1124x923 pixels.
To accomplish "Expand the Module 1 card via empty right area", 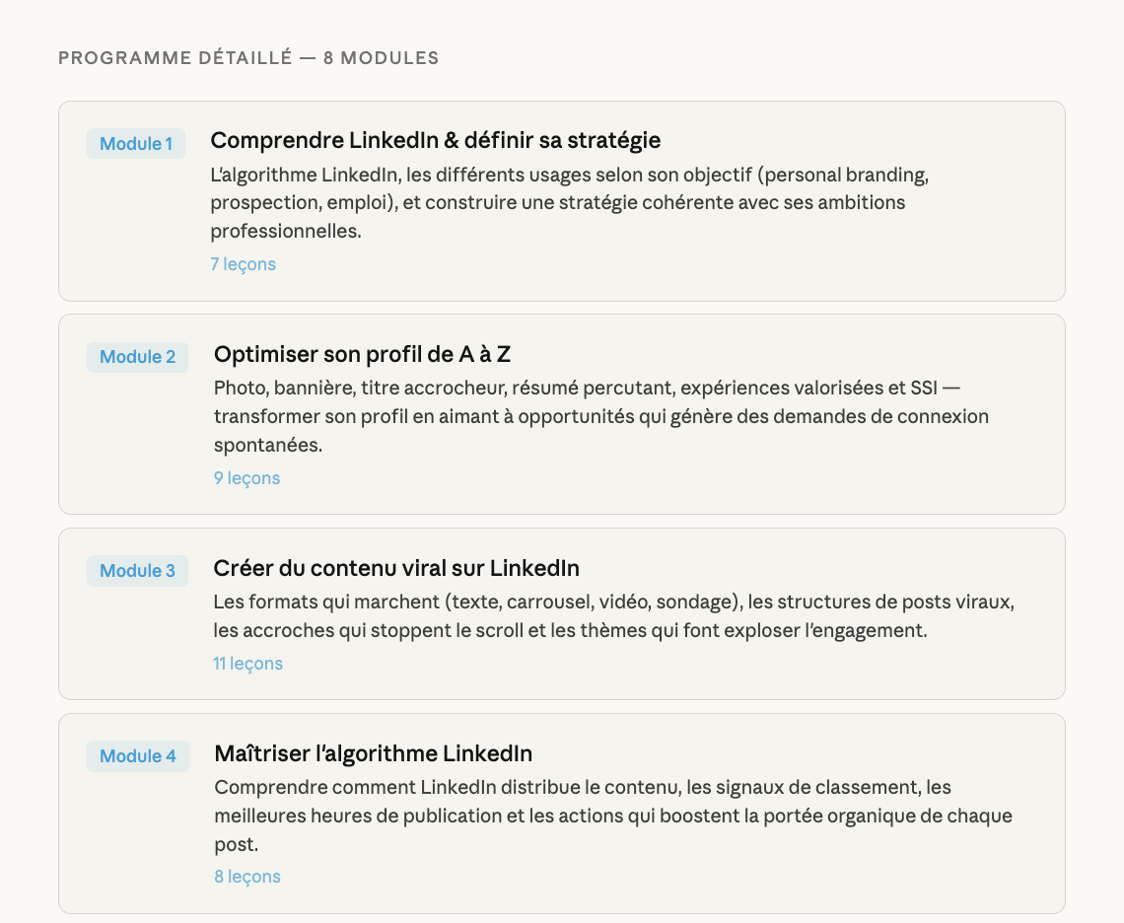I will pos(996,264).
